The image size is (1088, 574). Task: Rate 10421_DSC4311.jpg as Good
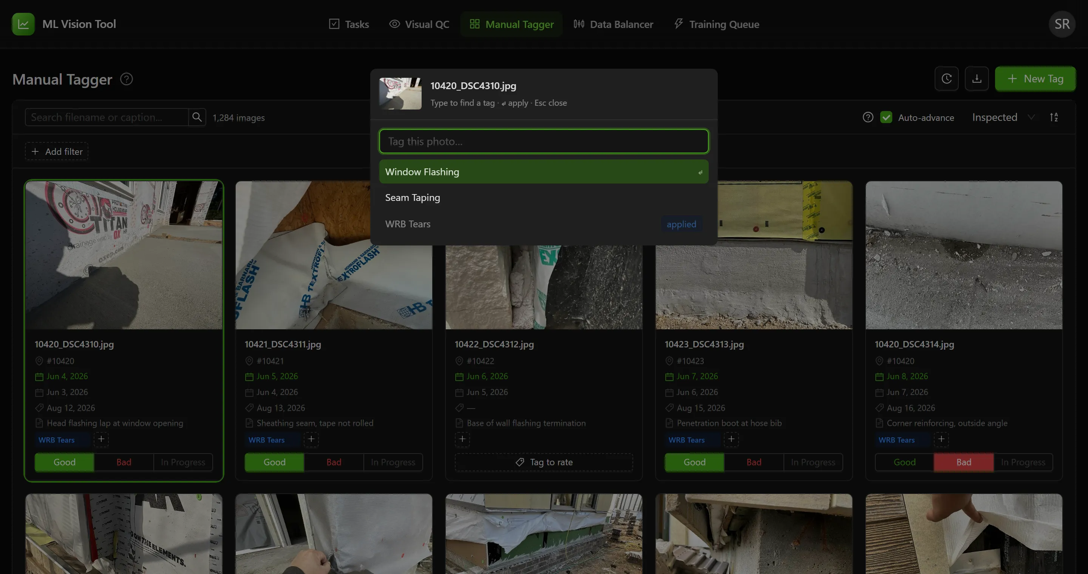[275, 462]
